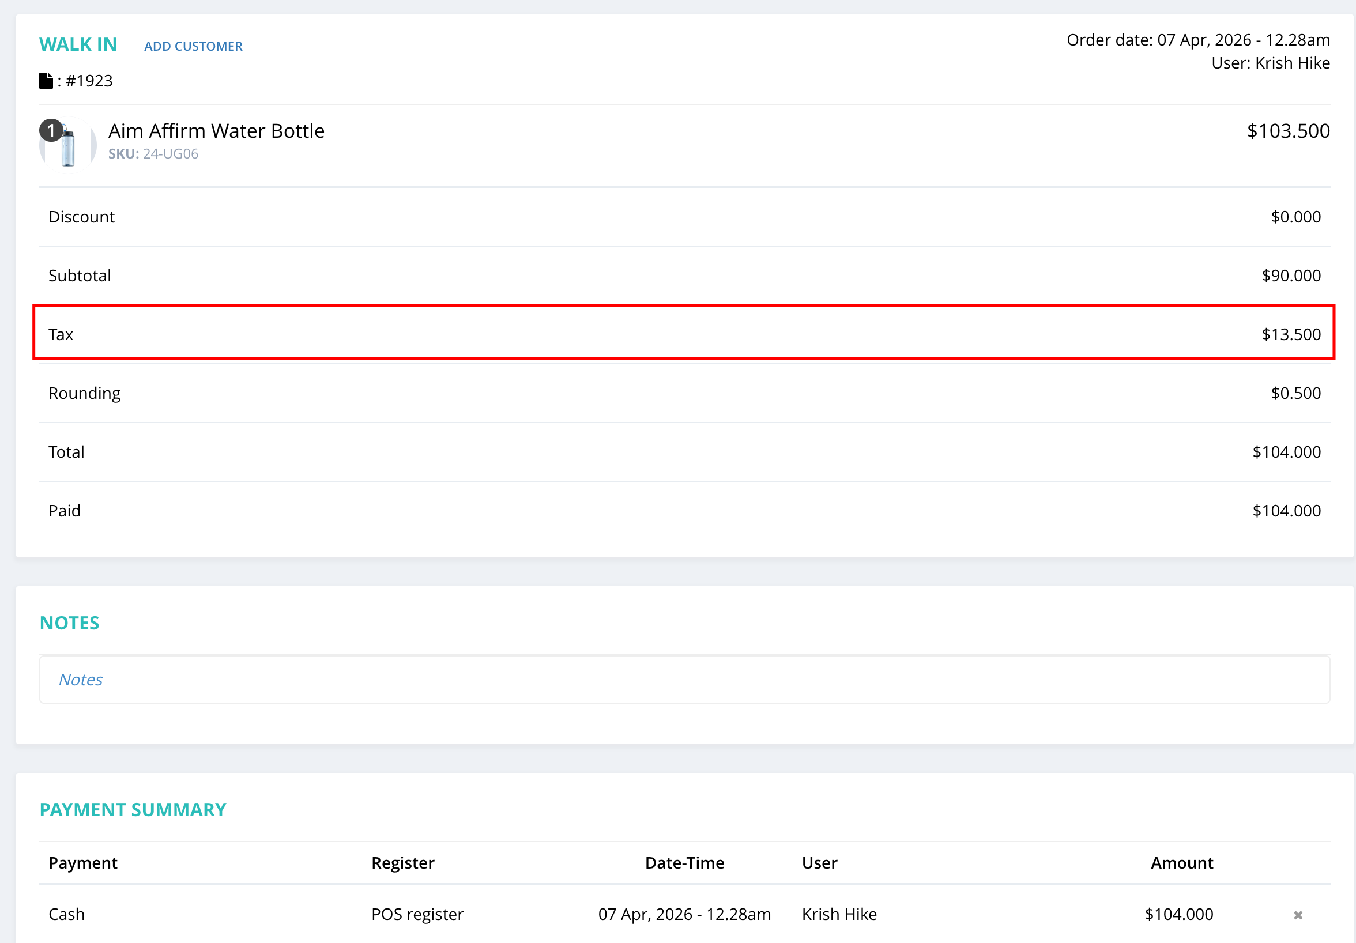Click the ADD CUSTOMER link
The height and width of the screenshot is (943, 1356).
(193, 46)
